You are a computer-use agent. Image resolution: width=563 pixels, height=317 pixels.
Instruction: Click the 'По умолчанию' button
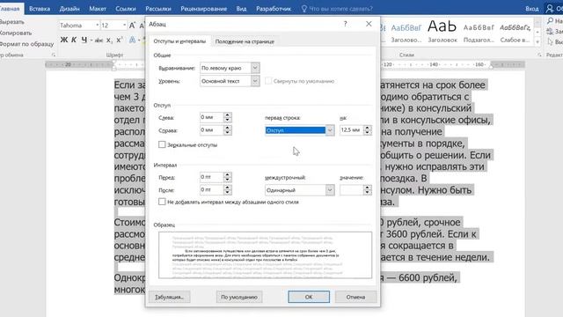pyautogui.click(x=239, y=297)
